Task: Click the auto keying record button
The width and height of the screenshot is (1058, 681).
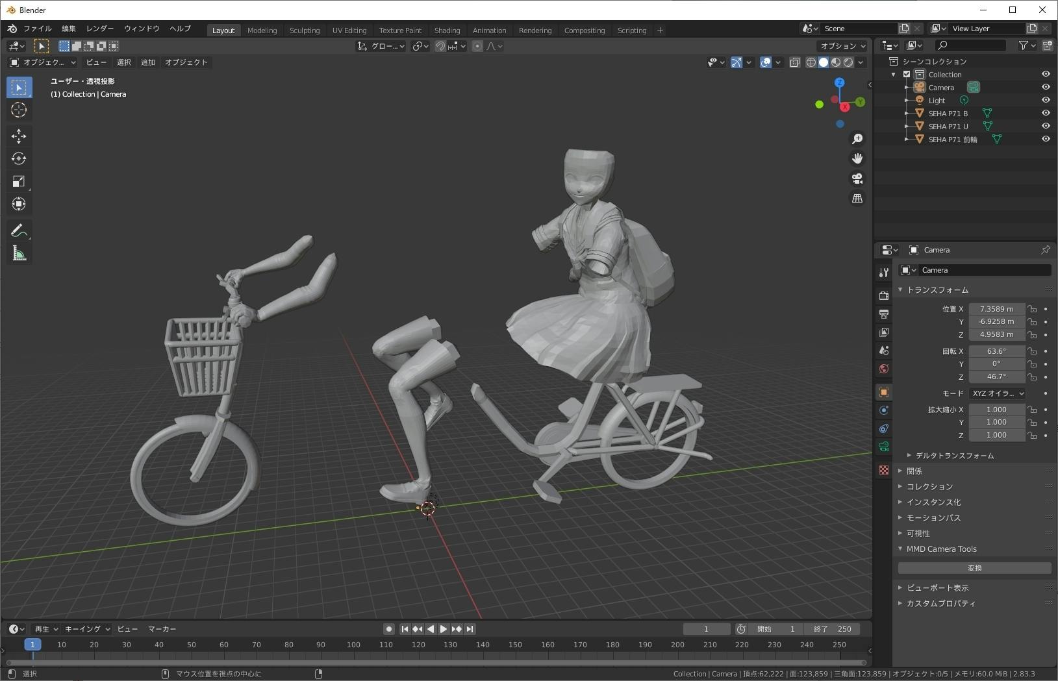Action: [388, 629]
